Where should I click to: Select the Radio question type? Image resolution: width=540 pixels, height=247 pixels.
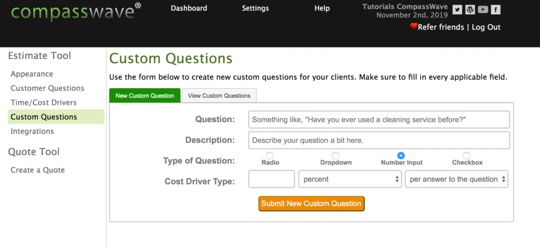click(x=270, y=156)
